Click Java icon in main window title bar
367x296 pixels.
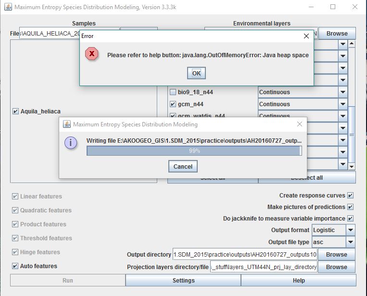8,7
